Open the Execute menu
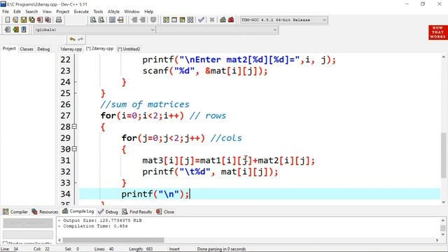Screen dimensions: 448x252 coord(81,12)
